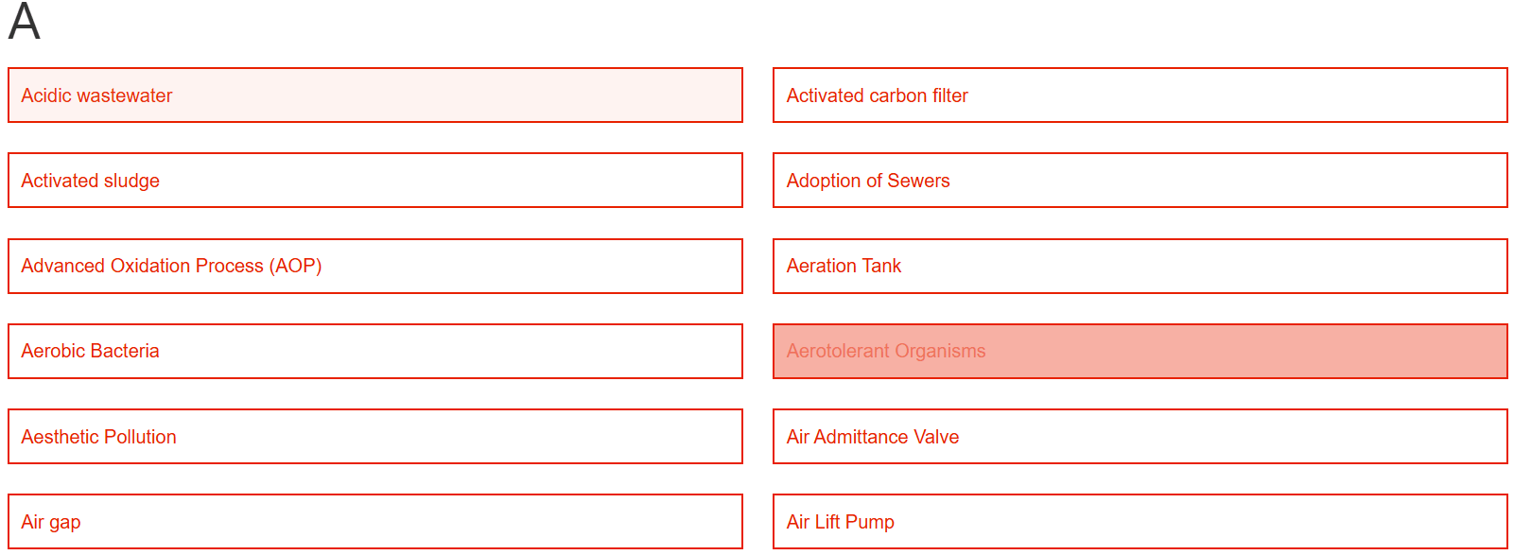Click the Air gap box
This screenshot has height=555, width=1514.
375,522
